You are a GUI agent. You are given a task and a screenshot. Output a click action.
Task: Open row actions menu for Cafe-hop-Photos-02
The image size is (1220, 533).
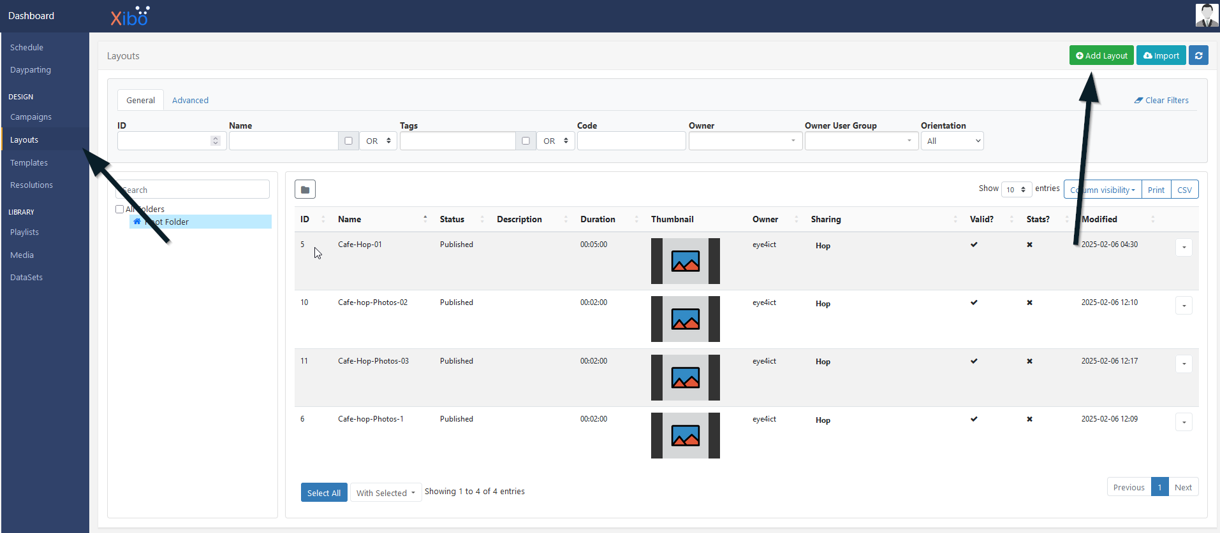coord(1184,305)
